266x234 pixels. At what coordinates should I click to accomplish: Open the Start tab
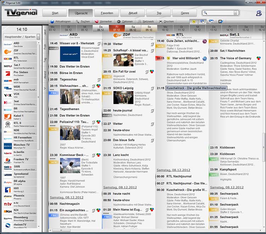[x=55, y=13]
